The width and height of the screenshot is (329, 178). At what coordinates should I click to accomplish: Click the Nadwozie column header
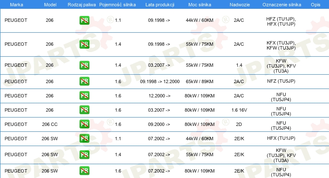pos(240,5)
